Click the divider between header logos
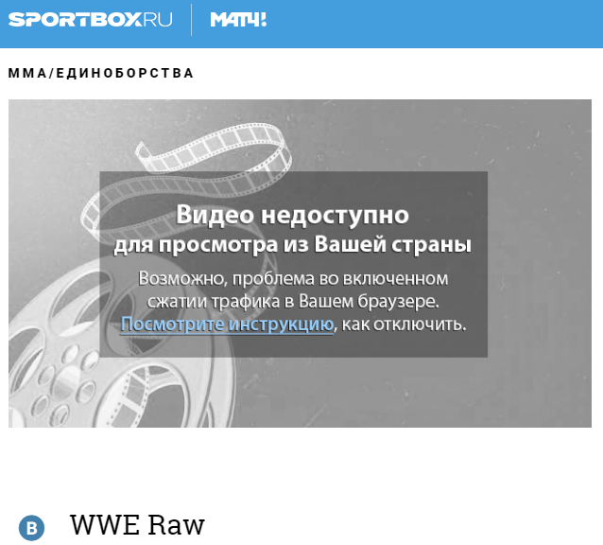The height and width of the screenshot is (545, 603). 192,20
